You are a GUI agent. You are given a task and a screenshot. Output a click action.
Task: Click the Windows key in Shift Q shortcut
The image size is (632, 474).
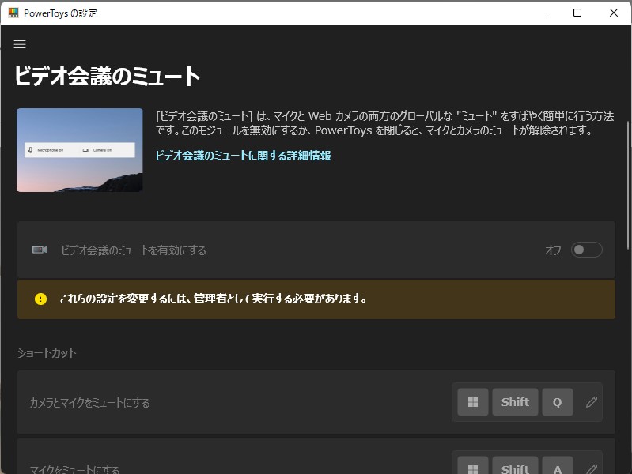tap(473, 402)
